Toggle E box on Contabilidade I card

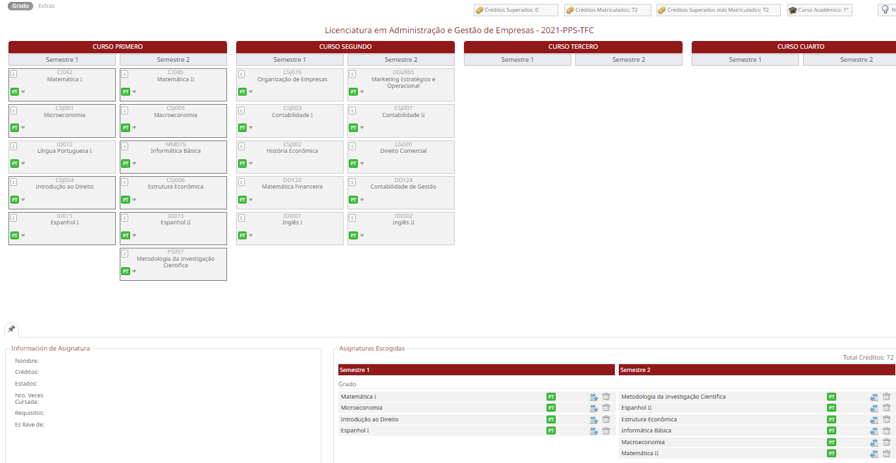coord(241,111)
